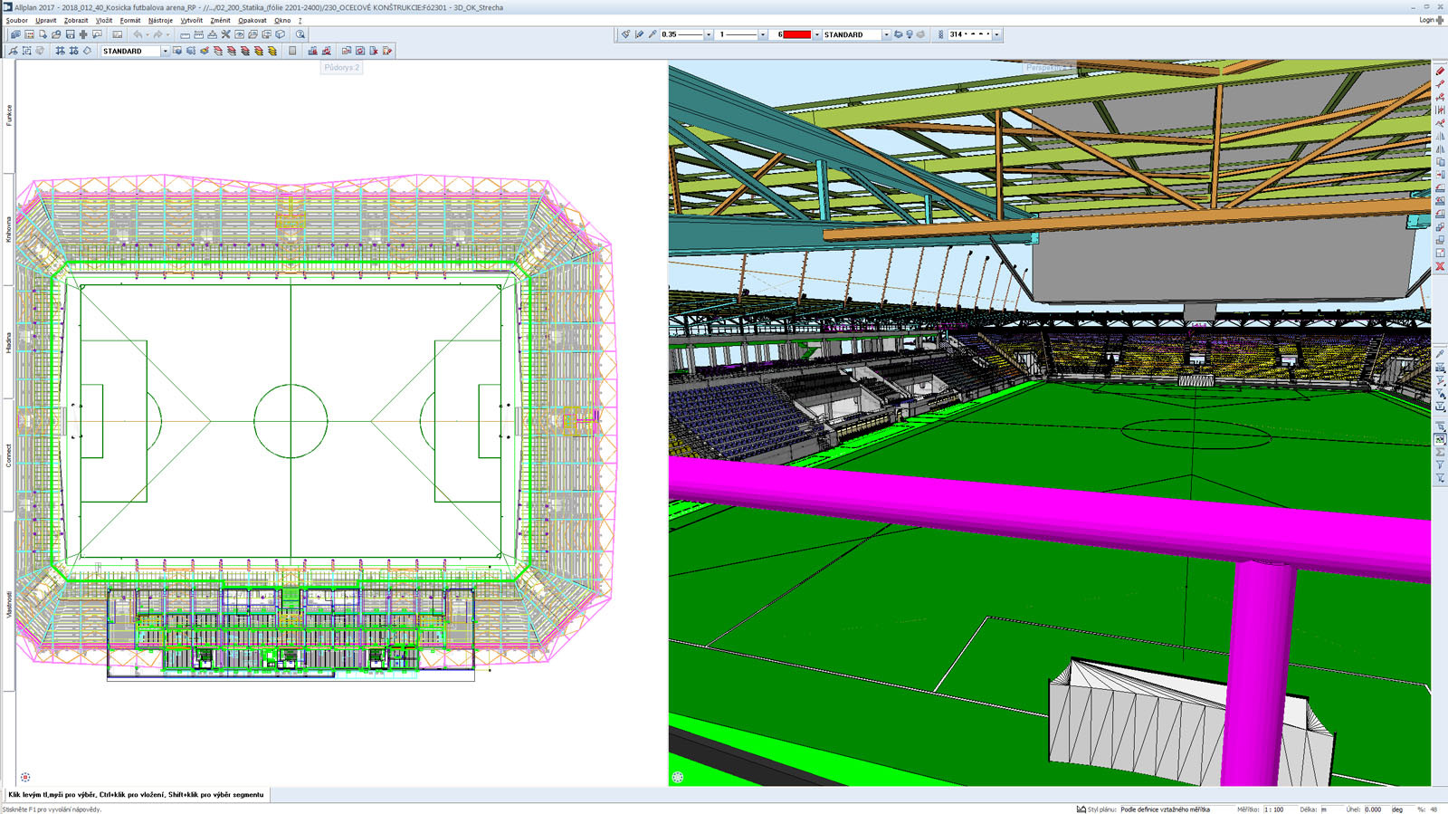Viewport: 1448px width, 814px height.
Task: Click the help magnifier icon
Action: pyautogui.click(x=300, y=34)
